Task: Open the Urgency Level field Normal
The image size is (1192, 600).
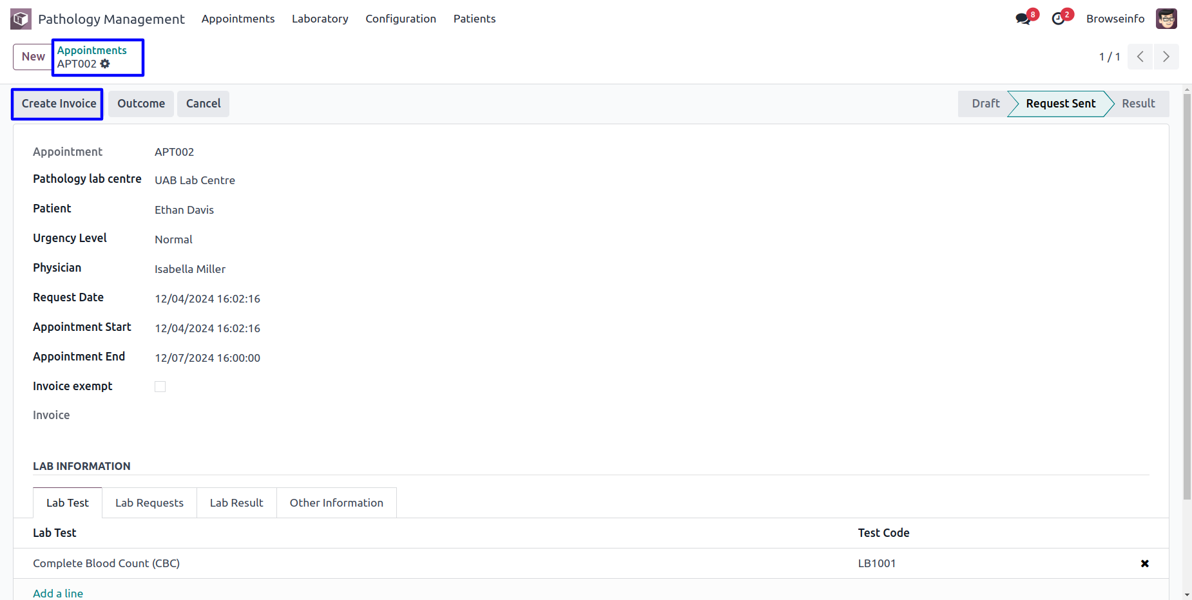Action: click(x=173, y=239)
